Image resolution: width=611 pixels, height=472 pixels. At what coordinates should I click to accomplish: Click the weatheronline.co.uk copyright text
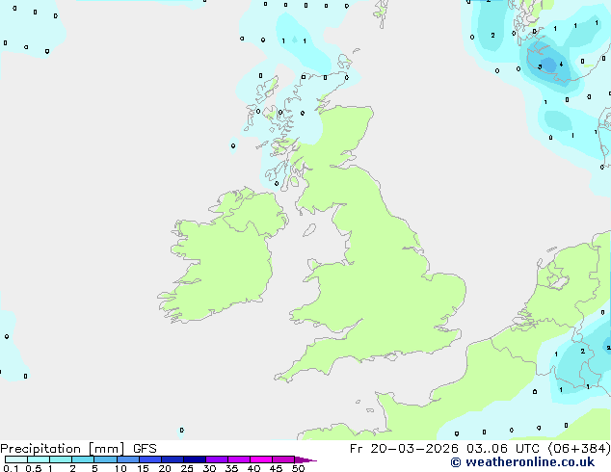[x=522, y=462]
